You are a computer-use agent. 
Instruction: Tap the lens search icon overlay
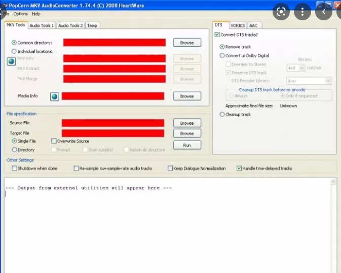[x=281, y=12]
